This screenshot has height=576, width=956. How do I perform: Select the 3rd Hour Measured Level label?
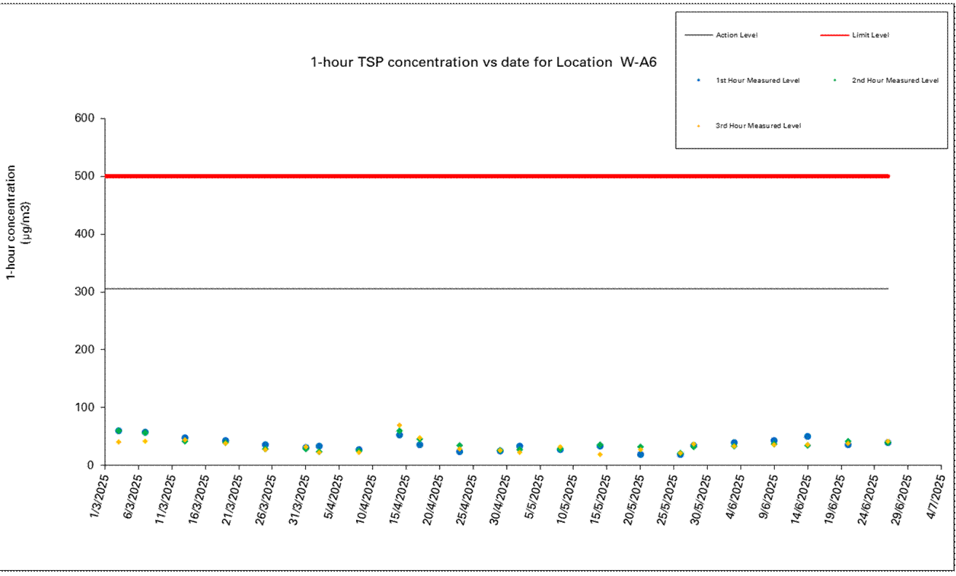[x=758, y=126]
